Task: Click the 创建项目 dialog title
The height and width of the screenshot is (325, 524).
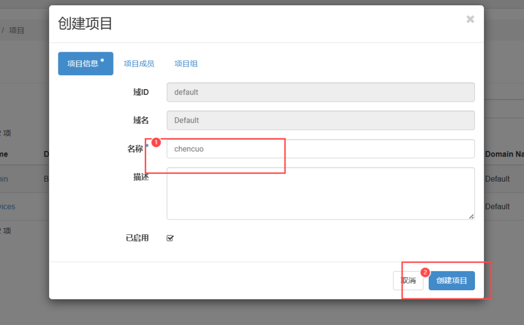Action: coord(85,24)
